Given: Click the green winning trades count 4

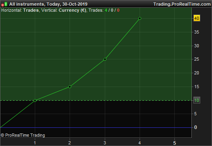Looking at the screenshot, I should [x=106, y=10].
